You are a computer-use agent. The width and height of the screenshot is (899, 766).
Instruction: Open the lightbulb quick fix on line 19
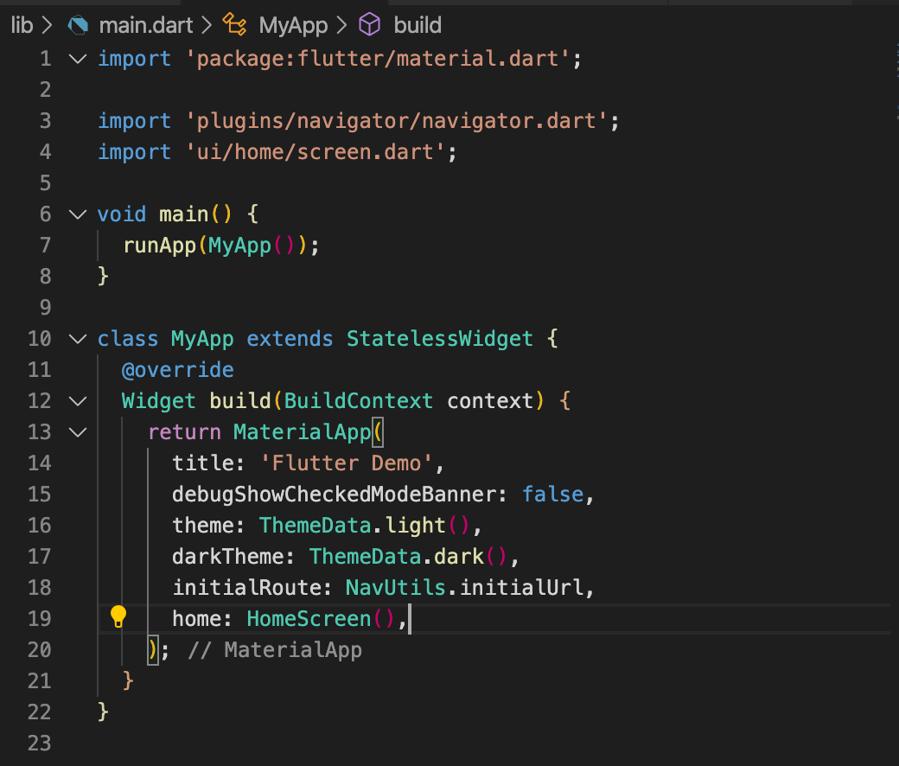(118, 617)
